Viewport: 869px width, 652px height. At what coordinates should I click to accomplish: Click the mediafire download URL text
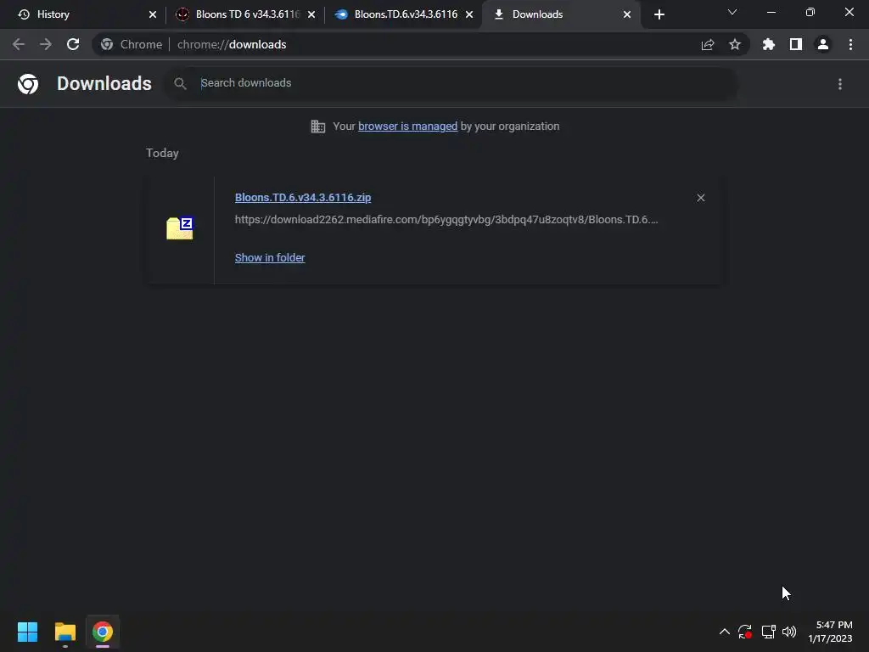pos(446,220)
